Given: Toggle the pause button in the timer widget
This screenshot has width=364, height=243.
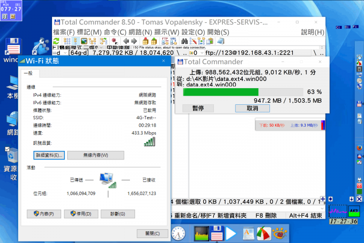Looking at the screenshot, I should (5, 16).
